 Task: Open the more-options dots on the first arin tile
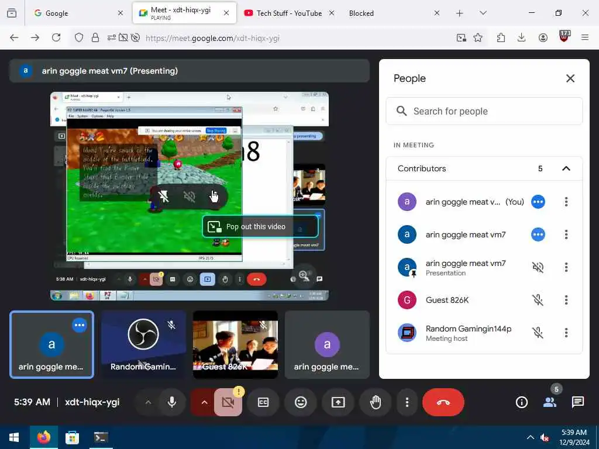(x=80, y=325)
